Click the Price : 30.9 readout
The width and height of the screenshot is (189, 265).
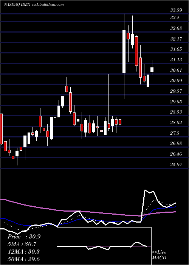[24, 237]
